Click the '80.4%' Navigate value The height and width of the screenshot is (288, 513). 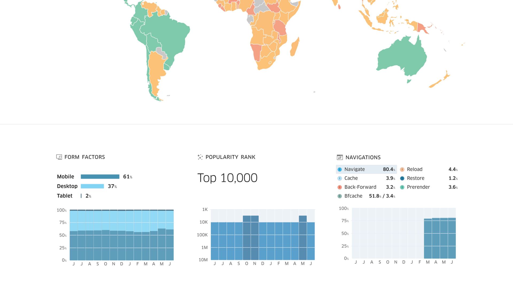coord(389,169)
